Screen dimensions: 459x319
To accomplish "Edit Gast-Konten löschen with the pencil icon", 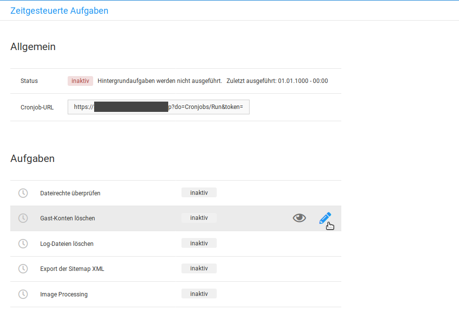I will pyautogui.click(x=325, y=218).
